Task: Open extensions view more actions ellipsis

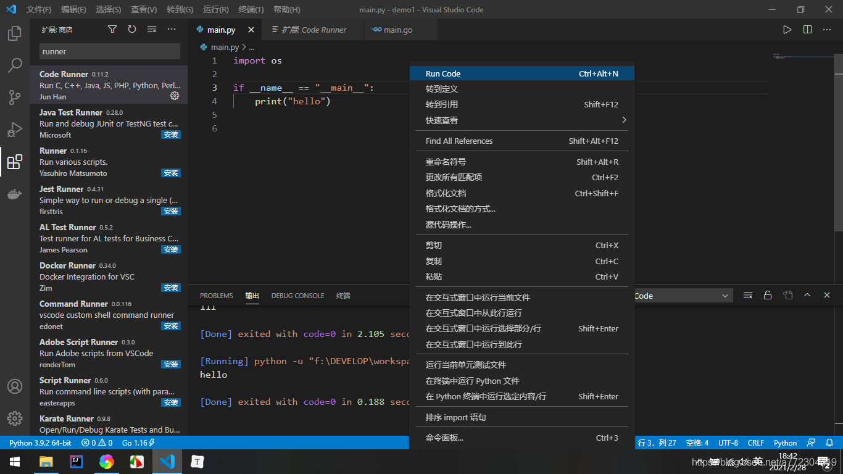Action: [172, 29]
